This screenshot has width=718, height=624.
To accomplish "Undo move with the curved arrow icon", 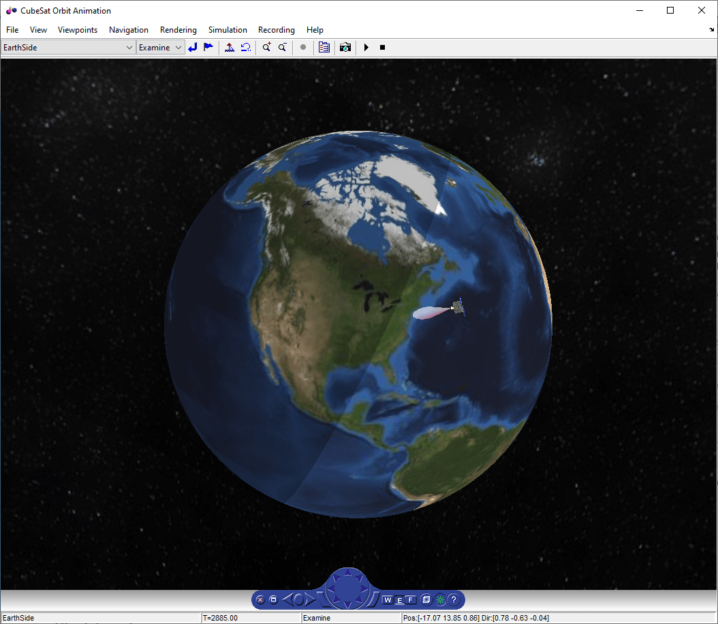I will (245, 47).
